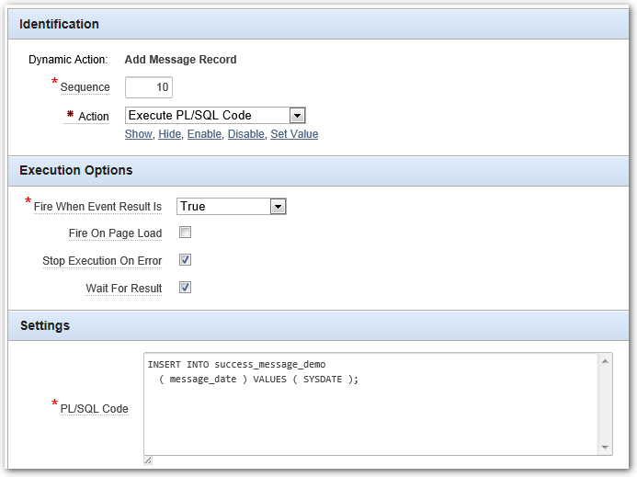Click the PL/SQL Code help label
Screen dimensions: 637x477
click(95, 409)
